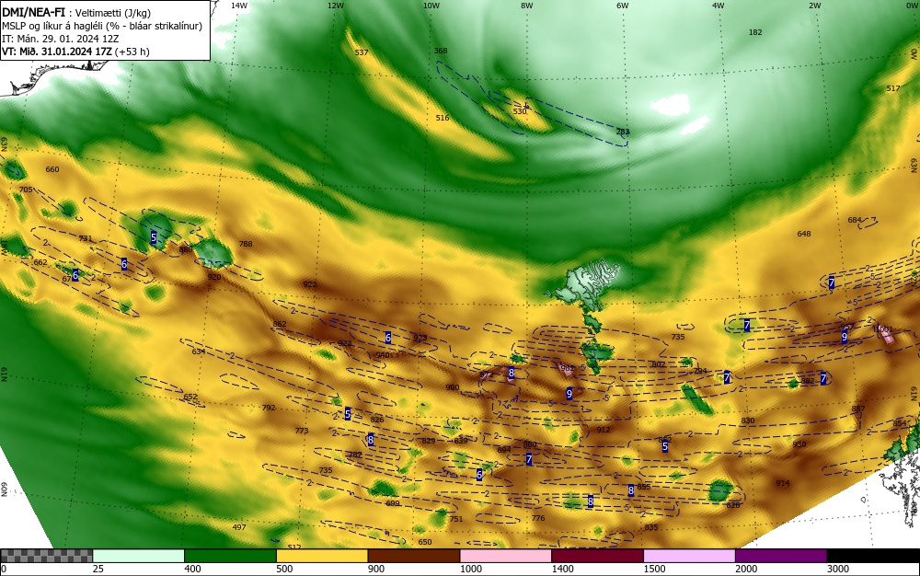Click the legend tick label 3000
This screenshot has width=920, height=576.
[x=838, y=569]
